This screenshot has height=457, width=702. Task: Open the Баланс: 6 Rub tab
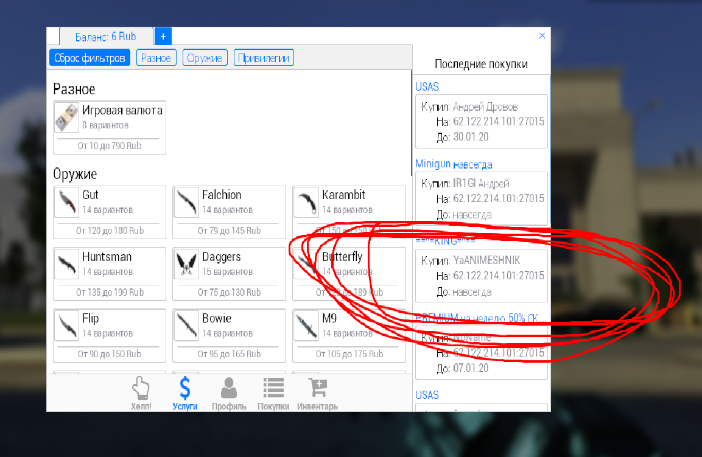click(107, 37)
